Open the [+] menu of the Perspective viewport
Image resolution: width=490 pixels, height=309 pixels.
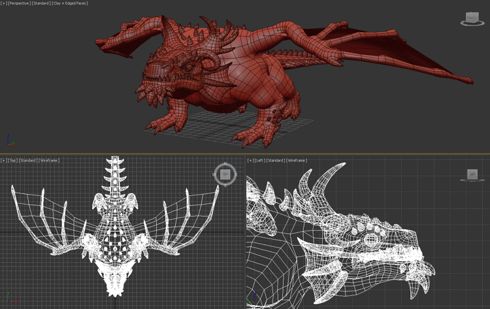point(3,3)
